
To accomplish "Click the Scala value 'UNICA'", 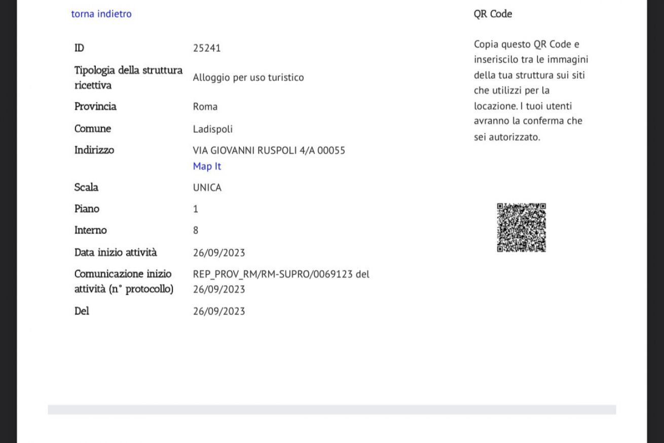I will [207, 188].
